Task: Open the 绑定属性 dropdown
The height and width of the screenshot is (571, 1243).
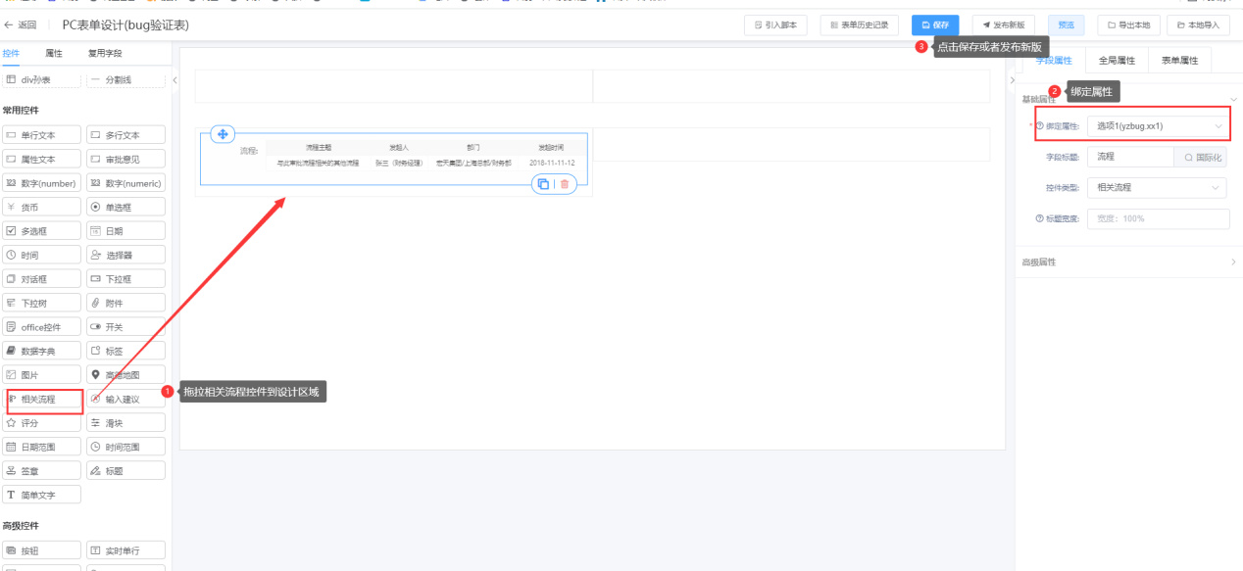Action: [x=1157, y=126]
